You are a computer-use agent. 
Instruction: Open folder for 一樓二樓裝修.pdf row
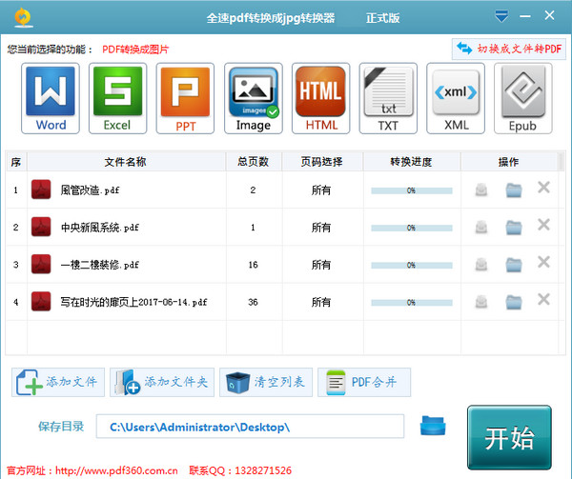[514, 265]
